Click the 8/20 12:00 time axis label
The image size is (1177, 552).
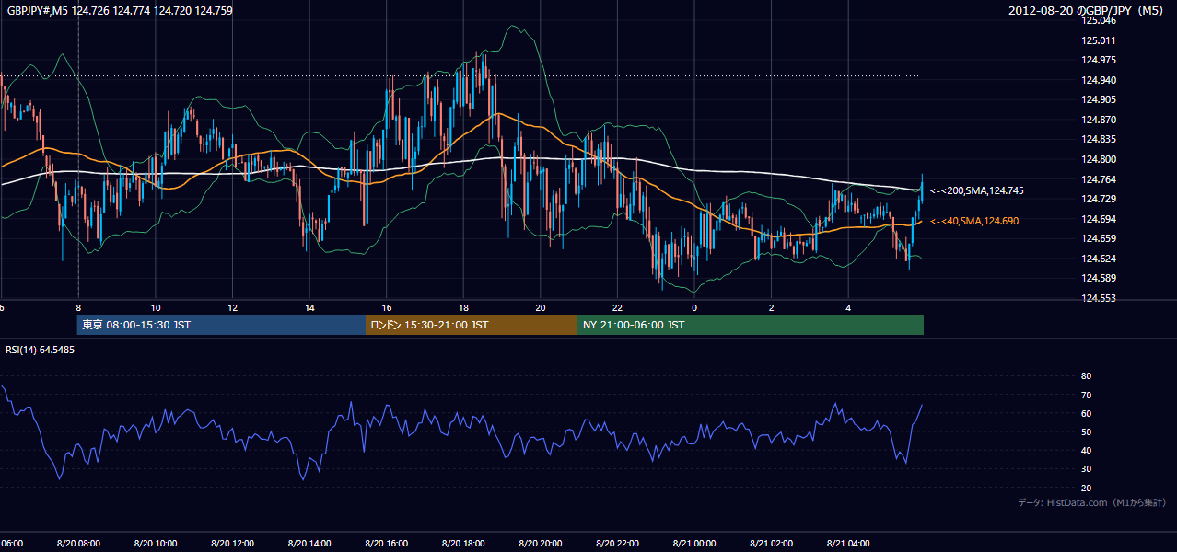(x=232, y=544)
